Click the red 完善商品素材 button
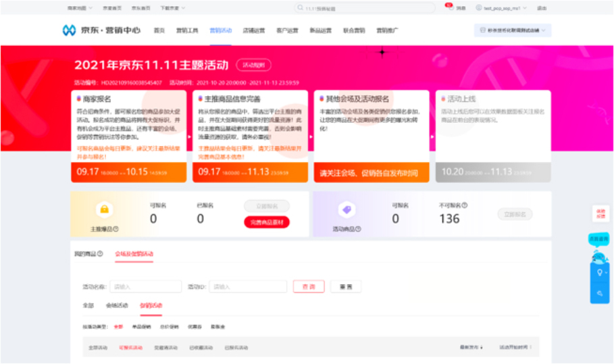The height and width of the screenshot is (364, 614). [267, 222]
